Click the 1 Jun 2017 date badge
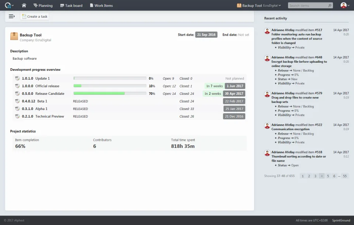The width and height of the screenshot is (354, 225). click(235, 86)
